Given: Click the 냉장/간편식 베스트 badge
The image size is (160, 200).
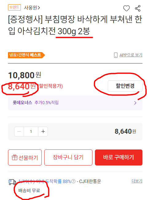Looking at the screenshot, I should click(26, 55).
